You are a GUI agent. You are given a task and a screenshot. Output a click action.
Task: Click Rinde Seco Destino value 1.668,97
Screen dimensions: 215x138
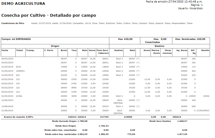pyautogui.click(x=182, y=121)
